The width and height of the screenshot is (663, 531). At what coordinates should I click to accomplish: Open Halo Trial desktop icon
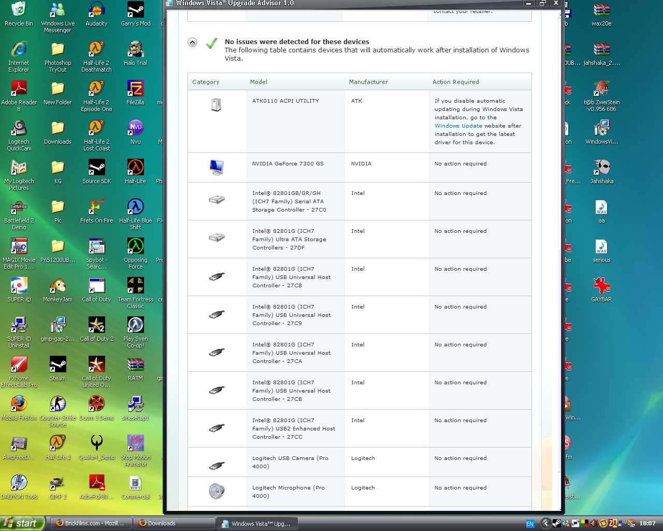[136, 54]
